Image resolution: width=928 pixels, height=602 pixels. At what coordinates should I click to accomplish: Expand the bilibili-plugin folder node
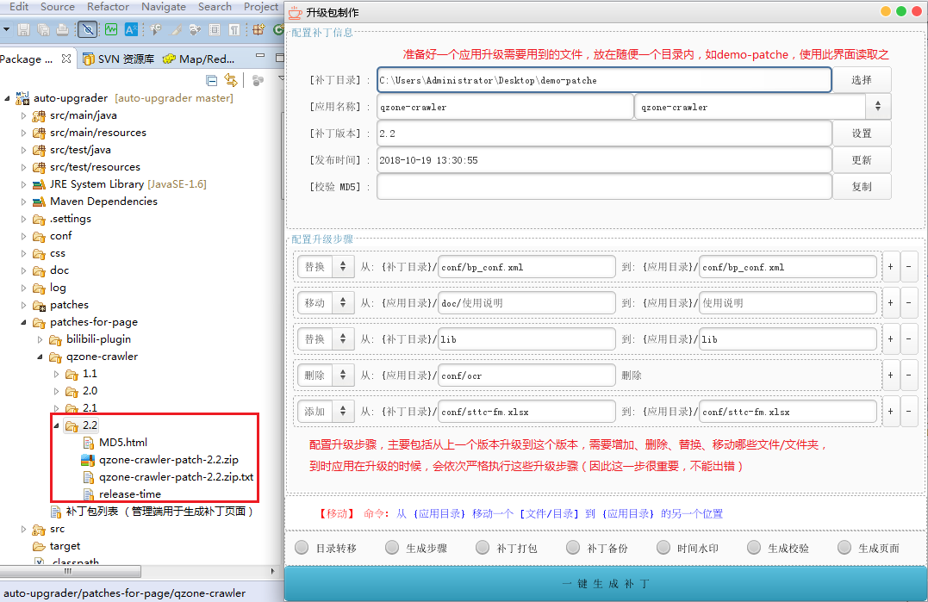(x=40, y=339)
